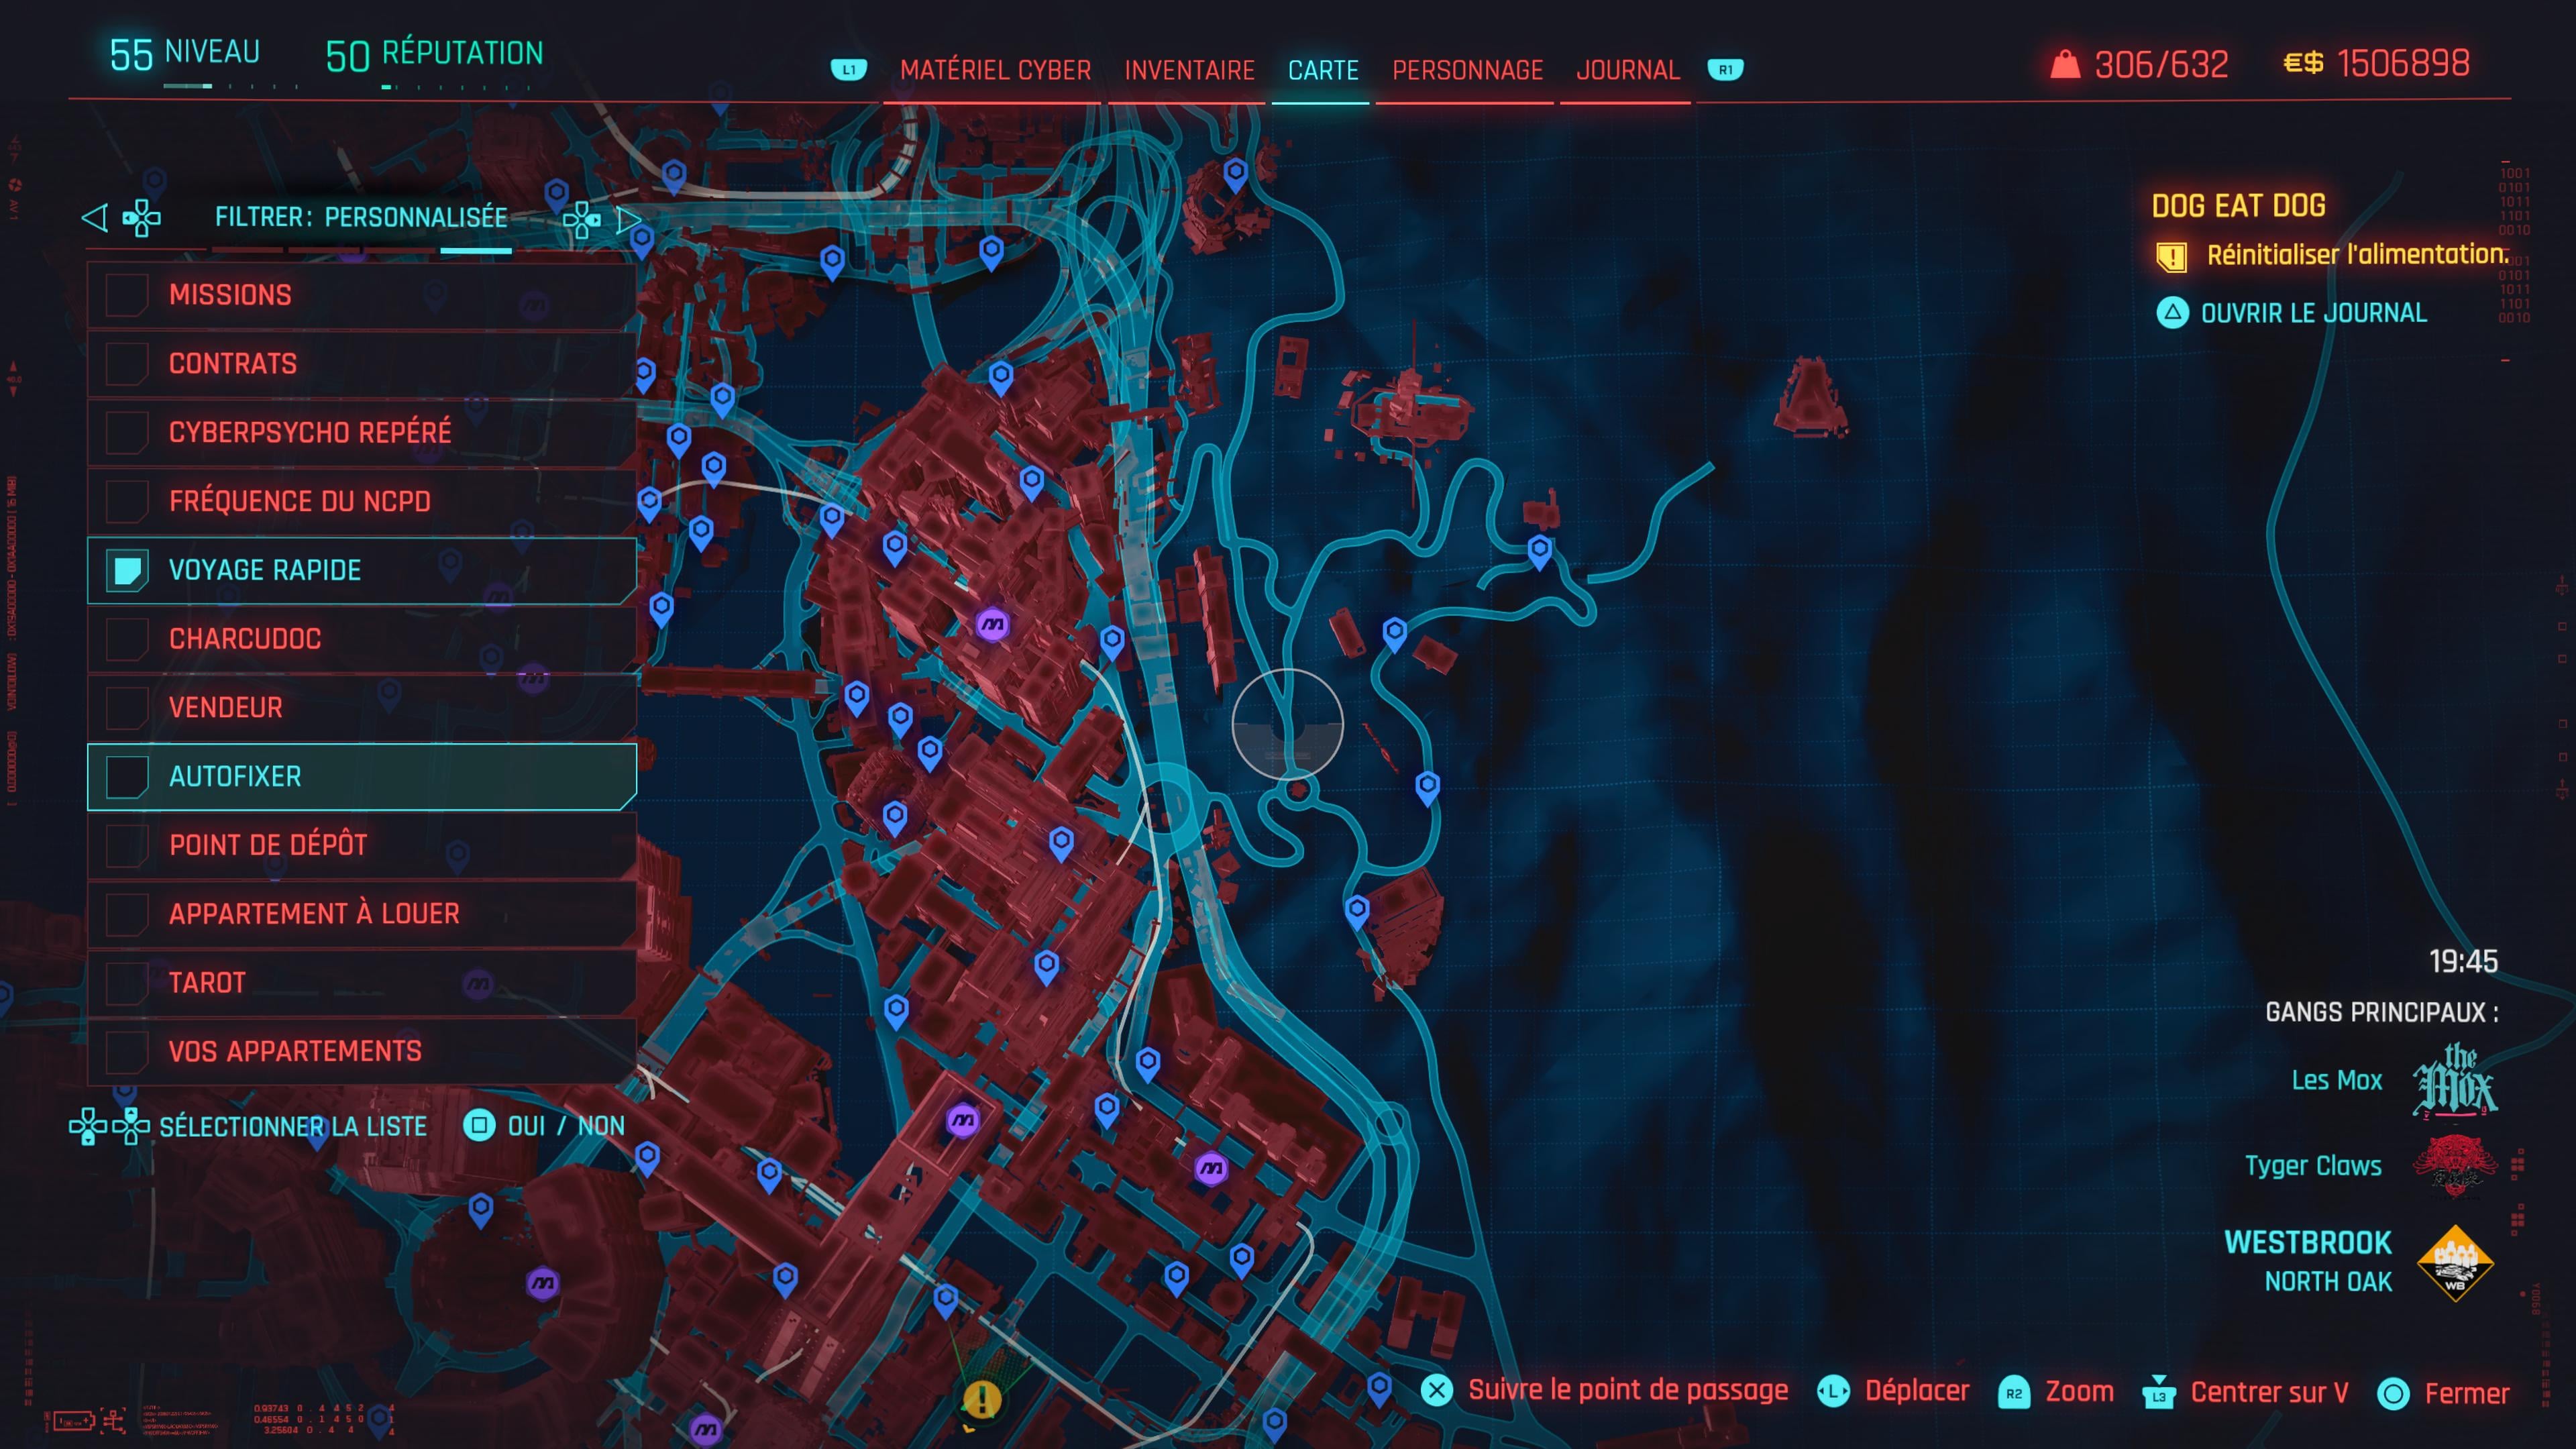Enable the MISSIONS filter checkbox
Image resolution: width=2576 pixels, height=1449 pixels.
tap(127, 295)
